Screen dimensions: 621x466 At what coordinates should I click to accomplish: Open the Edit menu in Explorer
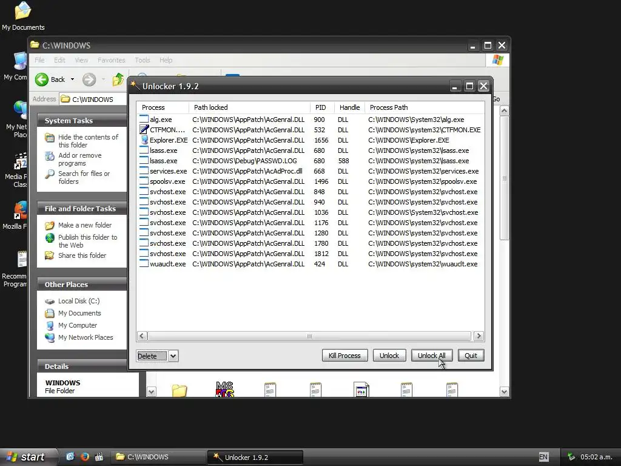[59, 60]
